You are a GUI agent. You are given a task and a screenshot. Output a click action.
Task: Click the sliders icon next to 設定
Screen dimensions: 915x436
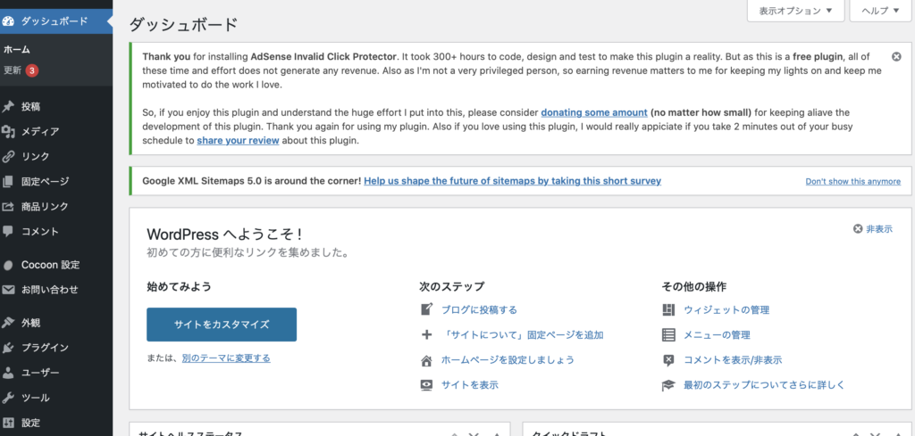coord(7,423)
